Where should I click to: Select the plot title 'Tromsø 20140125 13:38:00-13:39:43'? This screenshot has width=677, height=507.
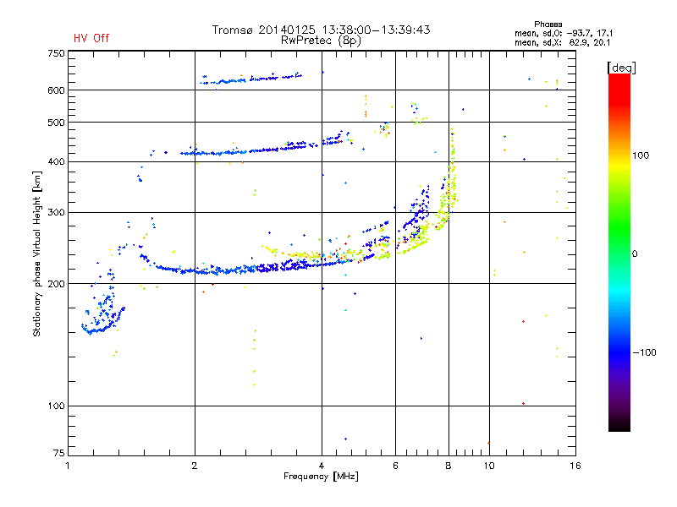[322, 30]
